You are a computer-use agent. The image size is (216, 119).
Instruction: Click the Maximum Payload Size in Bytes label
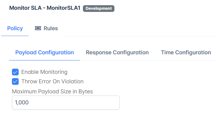coord(52,92)
